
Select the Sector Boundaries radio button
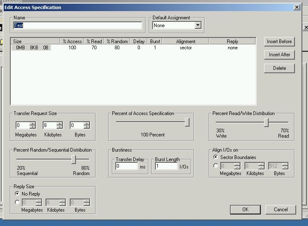(216, 157)
